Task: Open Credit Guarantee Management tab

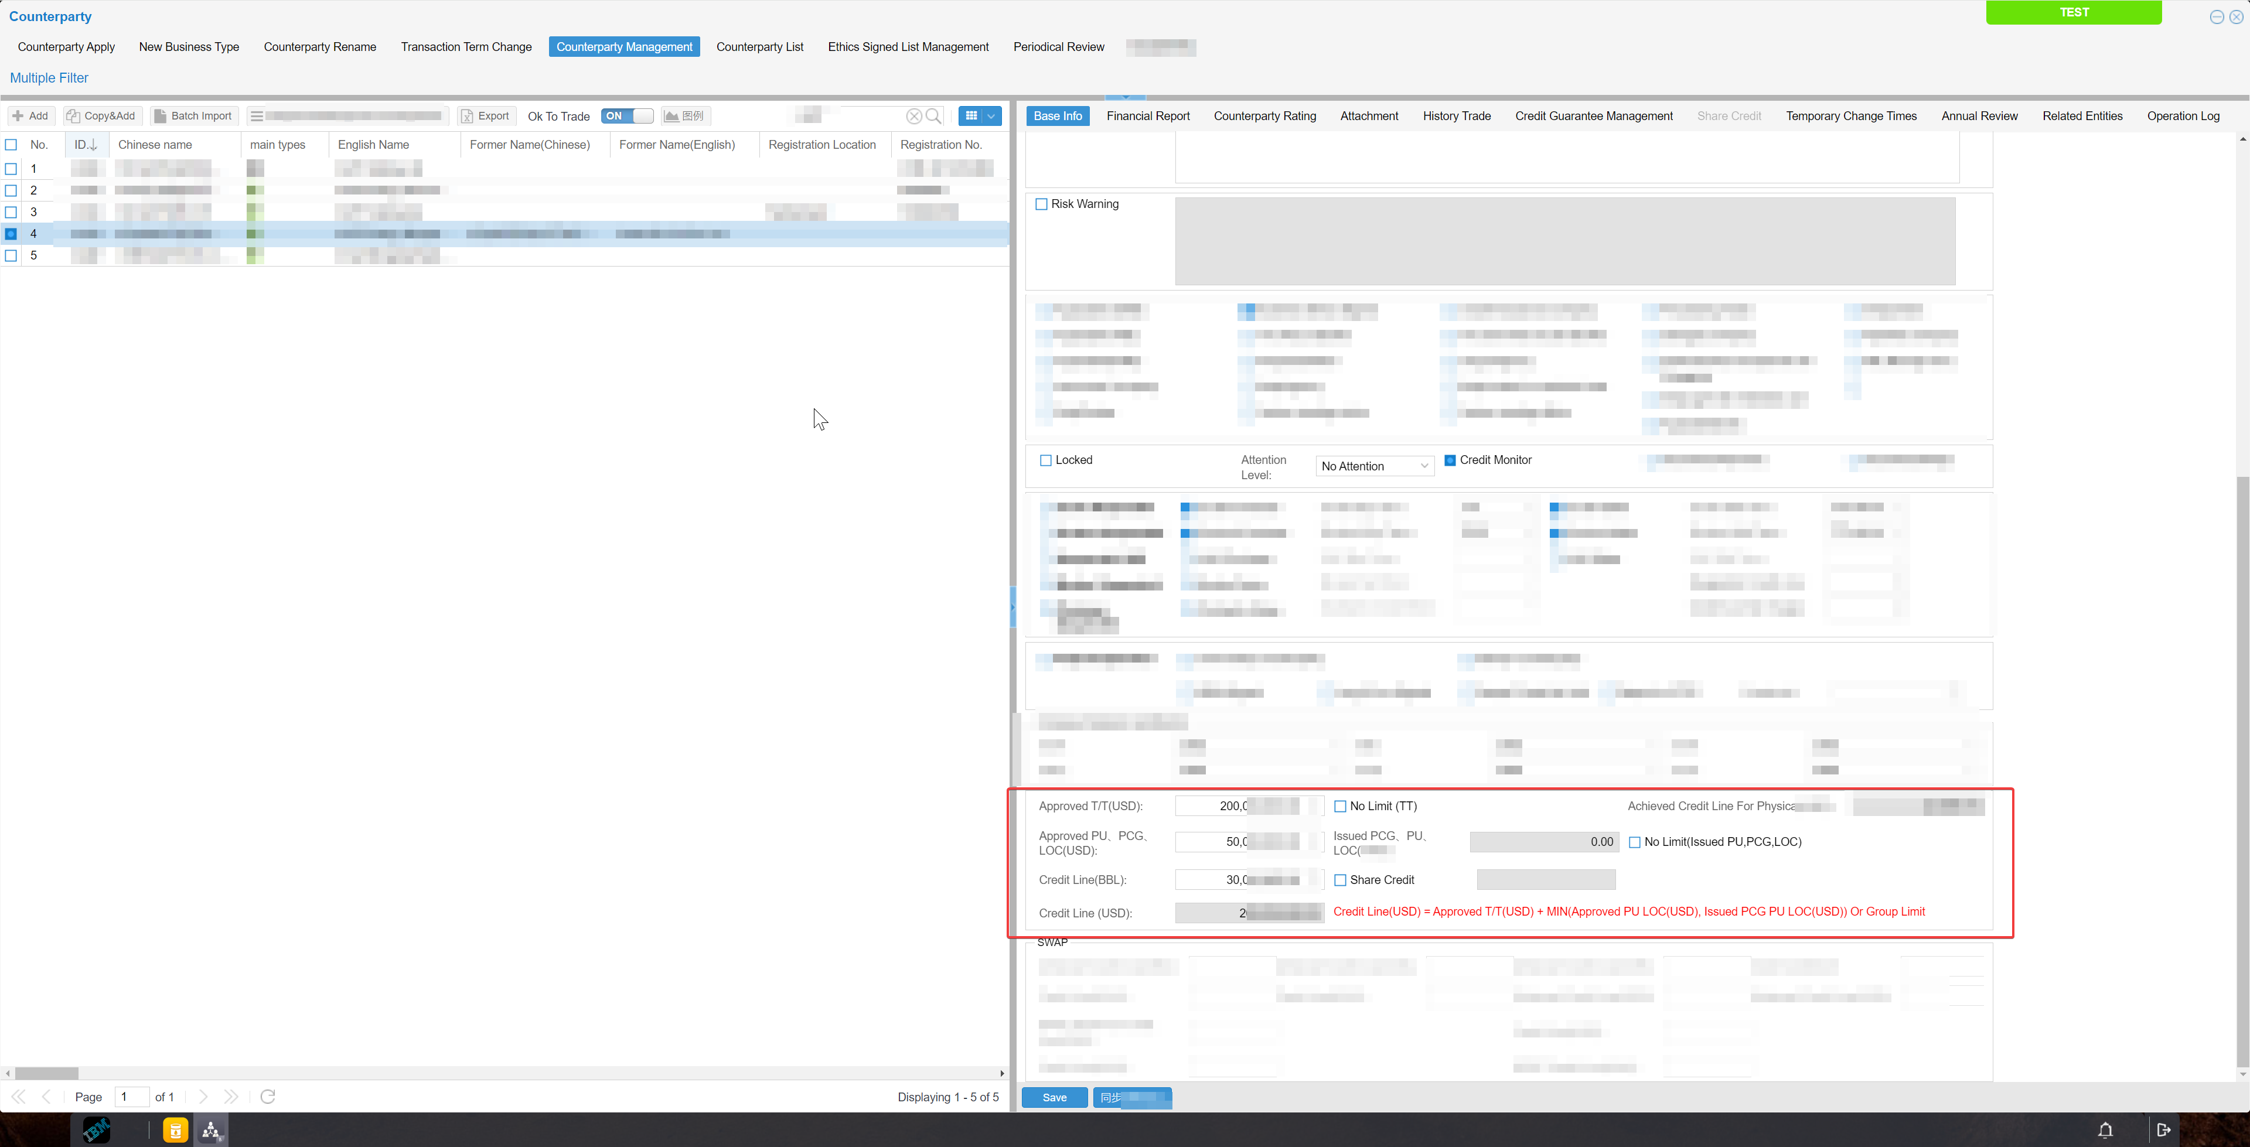Action: click(x=1593, y=116)
